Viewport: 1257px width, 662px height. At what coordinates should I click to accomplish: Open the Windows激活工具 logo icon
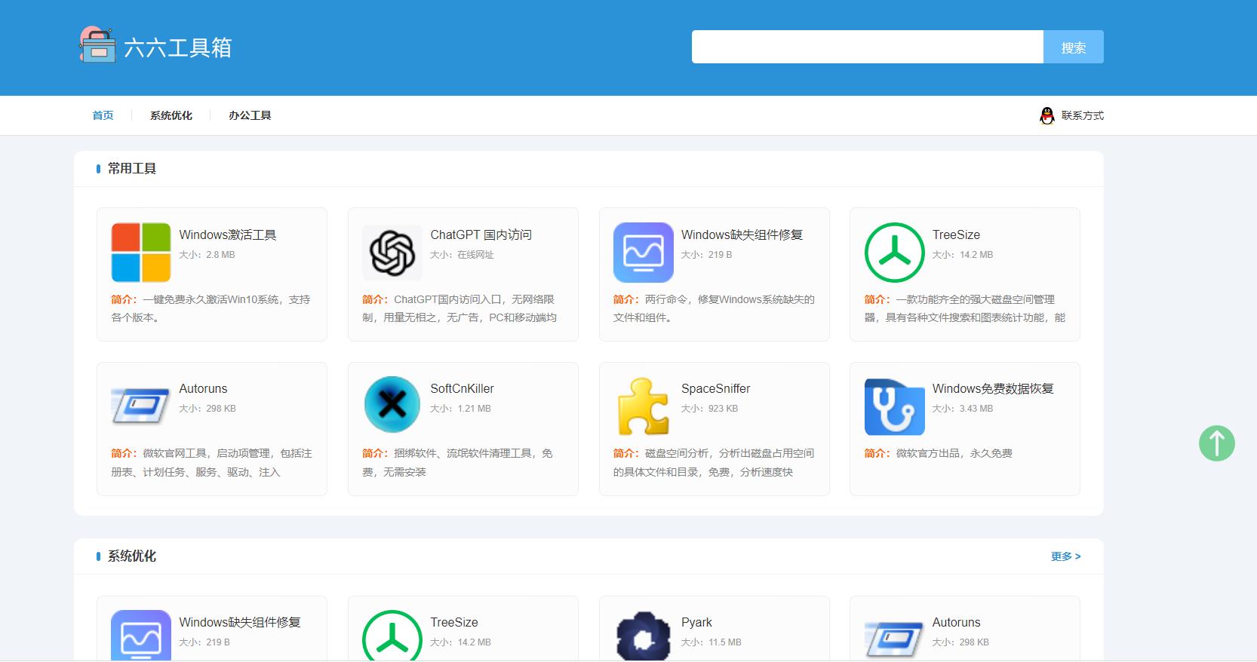(141, 253)
